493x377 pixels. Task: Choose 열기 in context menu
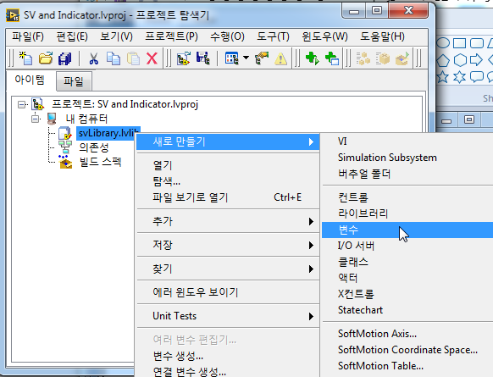click(228, 165)
